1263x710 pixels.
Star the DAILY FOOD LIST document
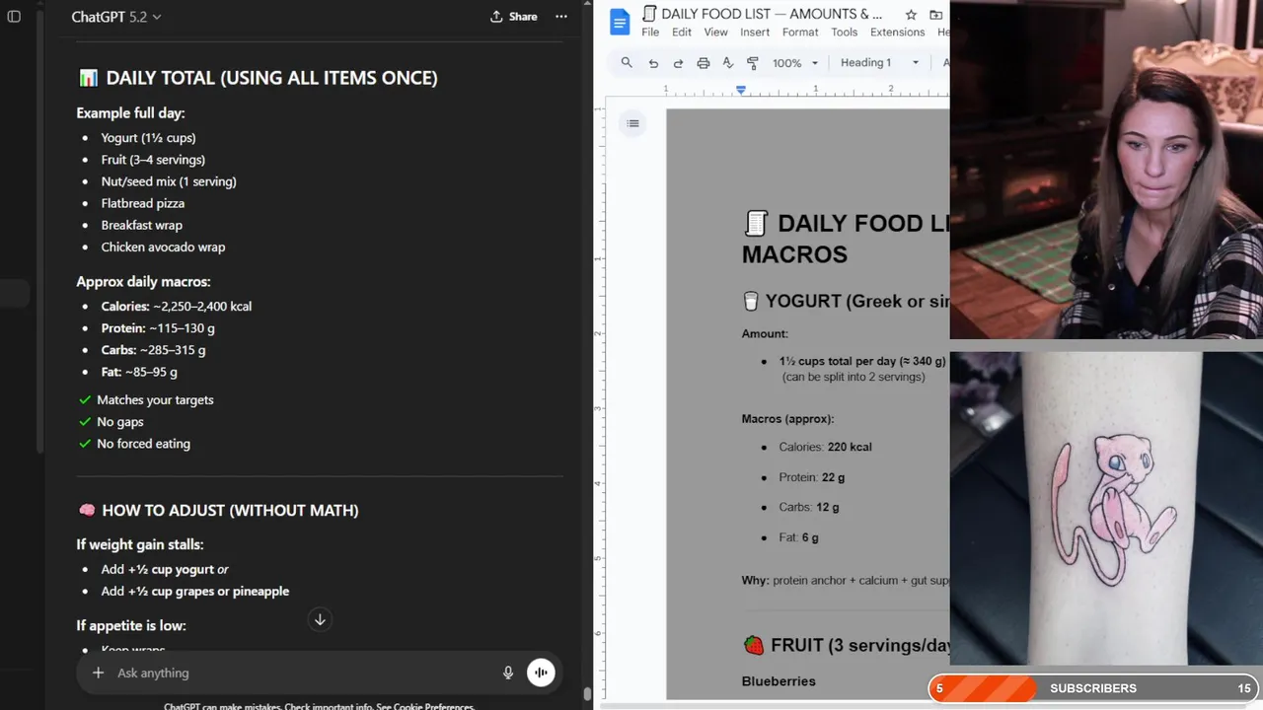pyautogui.click(x=911, y=15)
